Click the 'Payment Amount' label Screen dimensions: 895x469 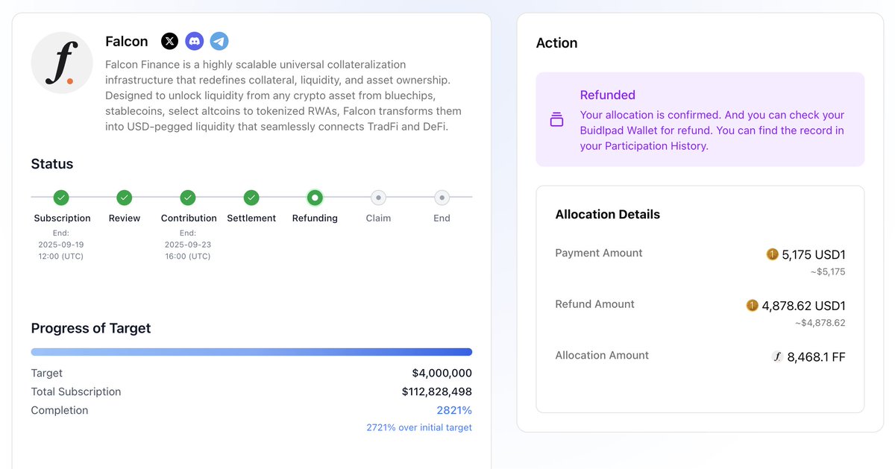599,253
